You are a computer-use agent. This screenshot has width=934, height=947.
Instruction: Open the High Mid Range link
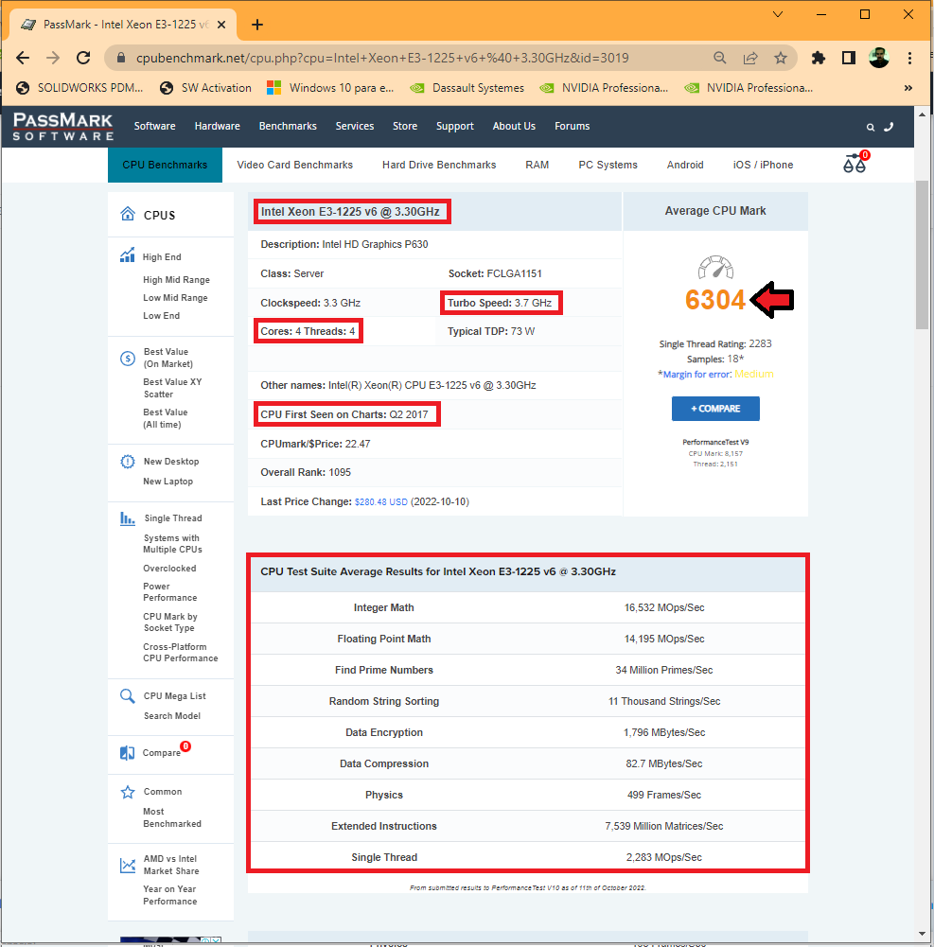click(176, 280)
